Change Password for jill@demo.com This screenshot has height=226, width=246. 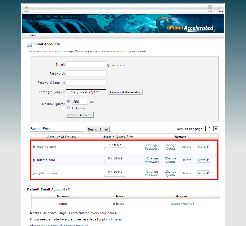pos(152,160)
